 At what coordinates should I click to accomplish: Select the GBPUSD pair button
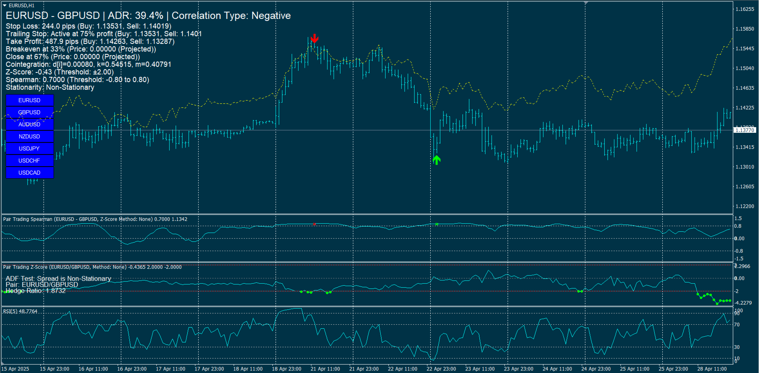(29, 112)
